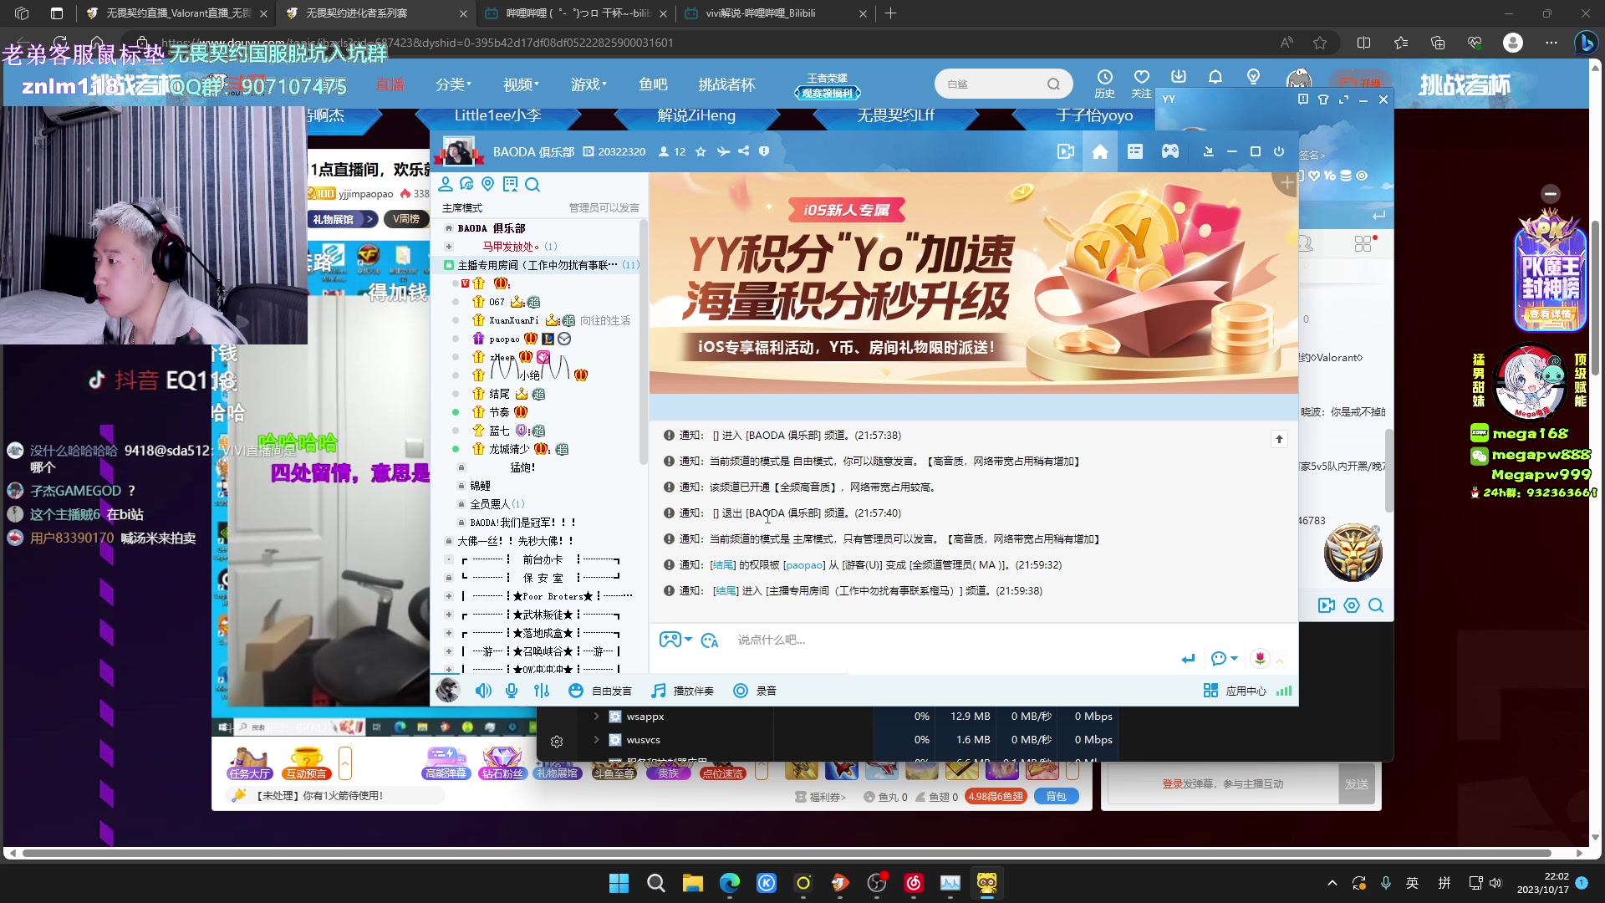Expand the 武林叛徒 channel node
The width and height of the screenshot is (1605, 903).
[449, 615]
